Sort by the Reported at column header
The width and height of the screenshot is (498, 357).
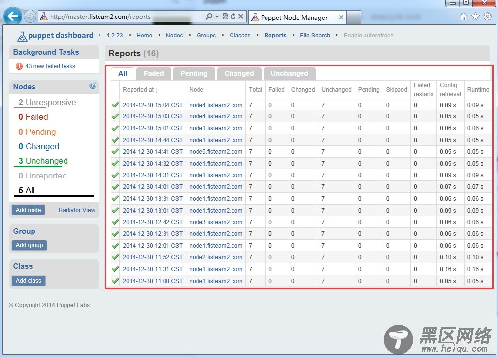click(140, 90)
